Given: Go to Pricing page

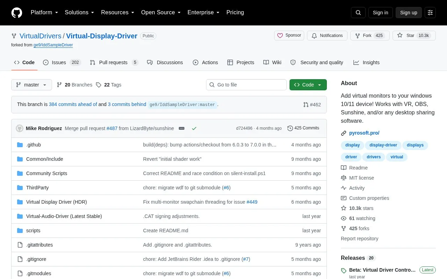Looking at the screenshot, I should [235, 13].
